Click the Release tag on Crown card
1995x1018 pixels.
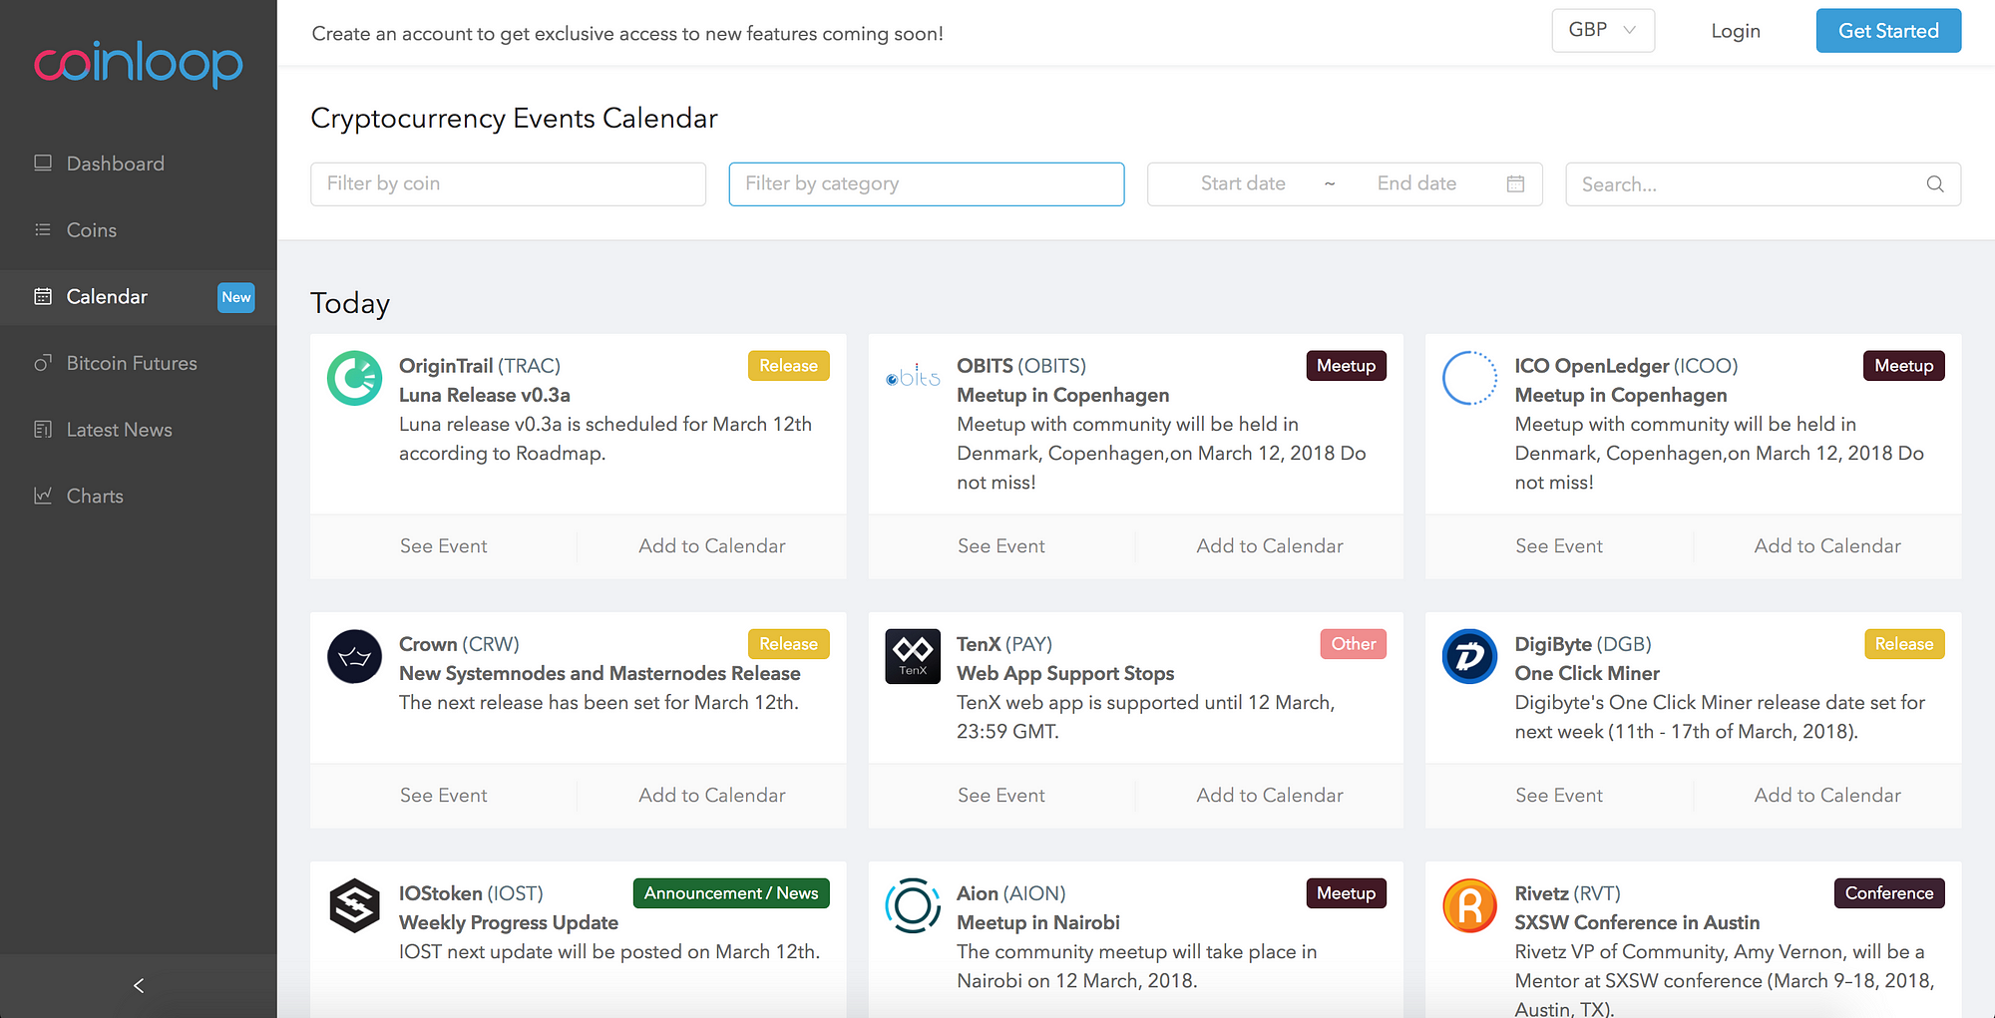(x=788, y=644)
